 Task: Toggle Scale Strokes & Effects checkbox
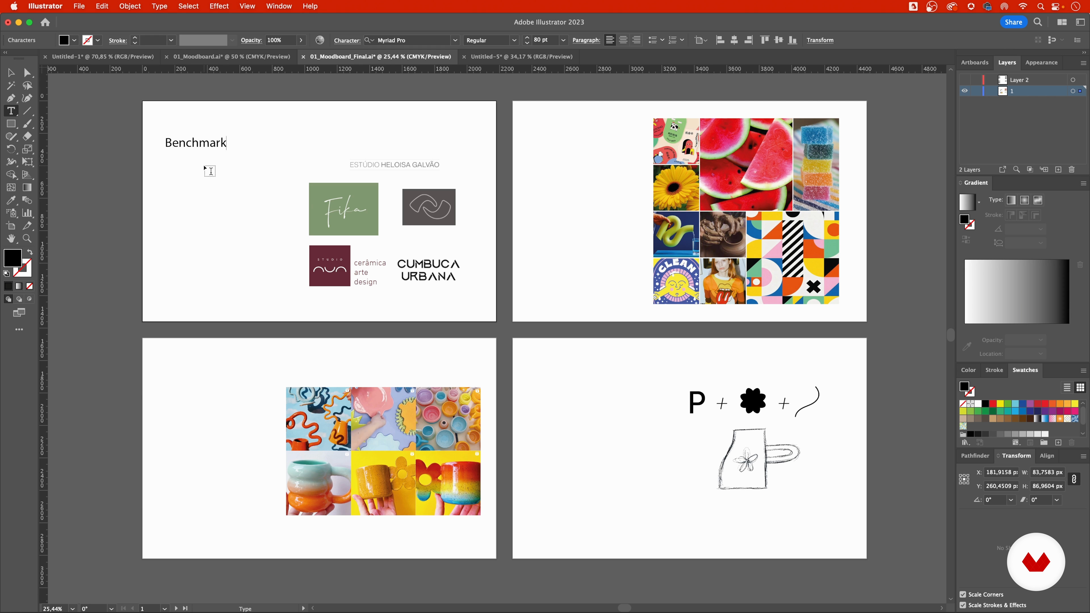[x=963, y=605]
